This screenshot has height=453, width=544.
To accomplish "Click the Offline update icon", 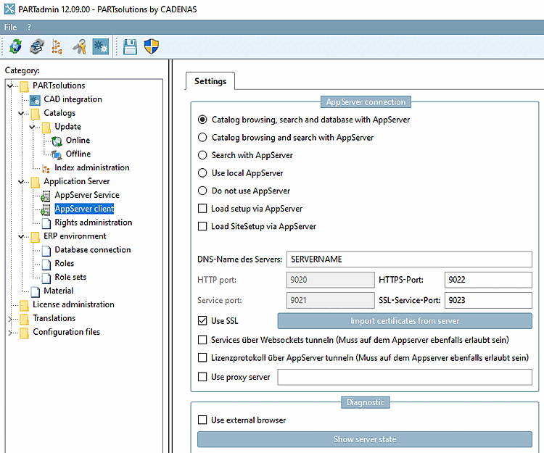I will (x=57, y=154).
